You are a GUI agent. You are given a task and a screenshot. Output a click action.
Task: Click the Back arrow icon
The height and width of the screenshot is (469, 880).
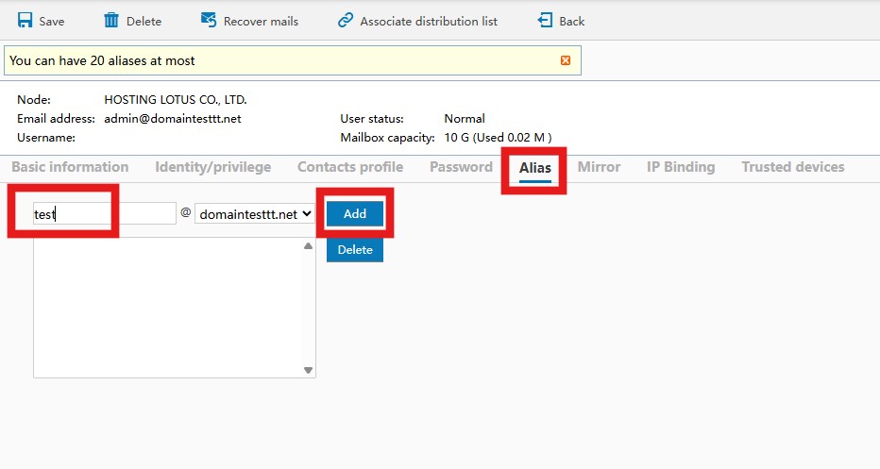545,20
